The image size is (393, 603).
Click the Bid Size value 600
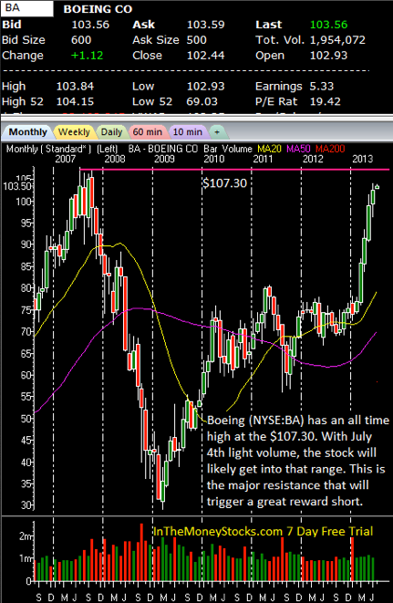coord(81,40)
